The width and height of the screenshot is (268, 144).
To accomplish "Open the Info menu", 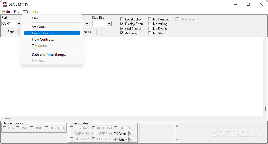I will 35,12.
